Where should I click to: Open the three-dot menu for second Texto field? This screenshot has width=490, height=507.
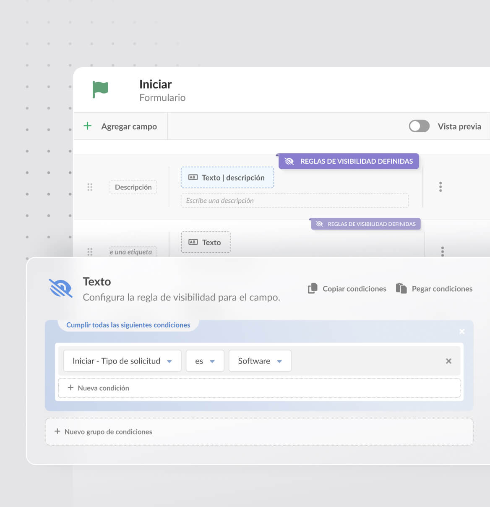(x=442, y=251)
